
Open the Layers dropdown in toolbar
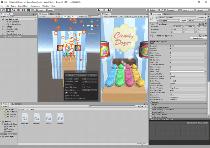[188, 10]
